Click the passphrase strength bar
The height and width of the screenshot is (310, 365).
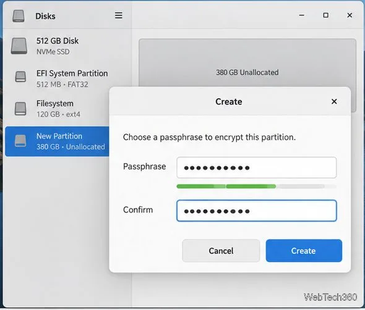click(257, 186)
